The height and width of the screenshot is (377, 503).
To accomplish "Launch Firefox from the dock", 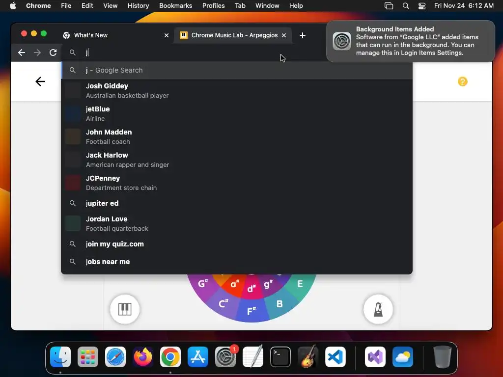I will pos(143,357).
